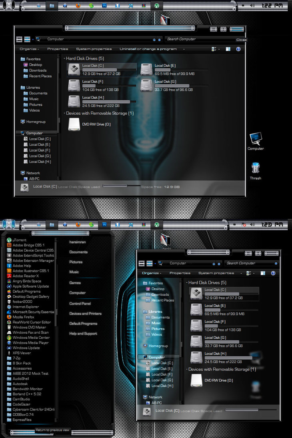Click the network tray icon with red X
Viewport: 292px width, 438px height.
pyautogui.click(x=244, y=225)
